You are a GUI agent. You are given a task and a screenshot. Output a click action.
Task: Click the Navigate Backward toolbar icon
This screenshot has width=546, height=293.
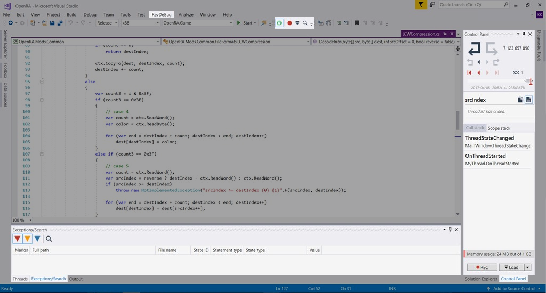11,23
